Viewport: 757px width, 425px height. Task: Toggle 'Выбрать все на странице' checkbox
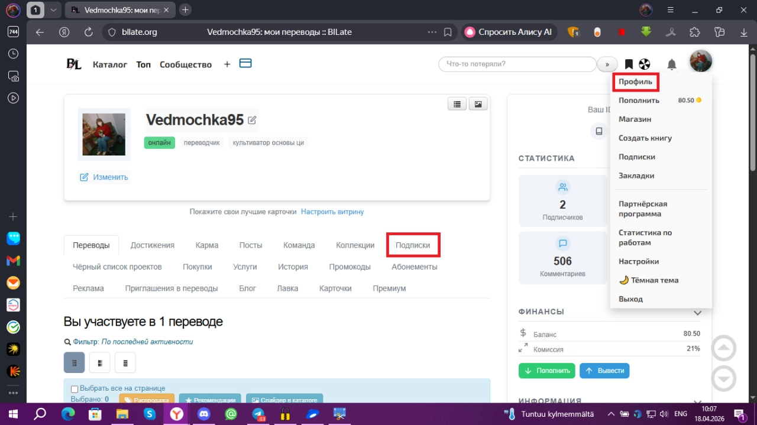(x=75, y=389)
